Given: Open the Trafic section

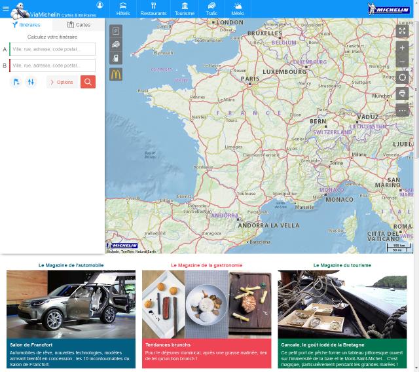Looking at the screenshot, I should pyautogui.click(x=211, y=9).
